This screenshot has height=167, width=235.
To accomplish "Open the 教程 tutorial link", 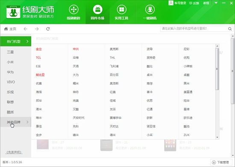I will pyautogui.click(x=206, y=3).
